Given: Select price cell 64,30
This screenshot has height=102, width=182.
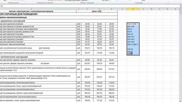Looking at the screenshot, I should (x=111, y=37).
